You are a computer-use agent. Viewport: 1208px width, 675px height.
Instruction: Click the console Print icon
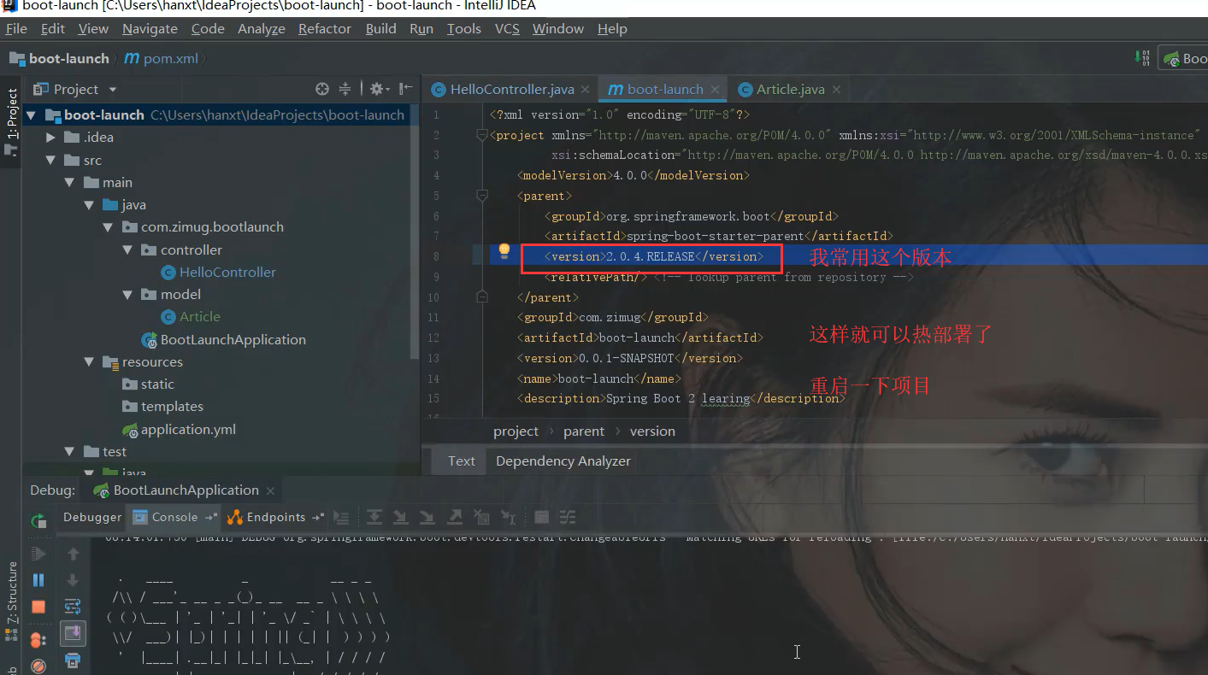tap(73, 660)
